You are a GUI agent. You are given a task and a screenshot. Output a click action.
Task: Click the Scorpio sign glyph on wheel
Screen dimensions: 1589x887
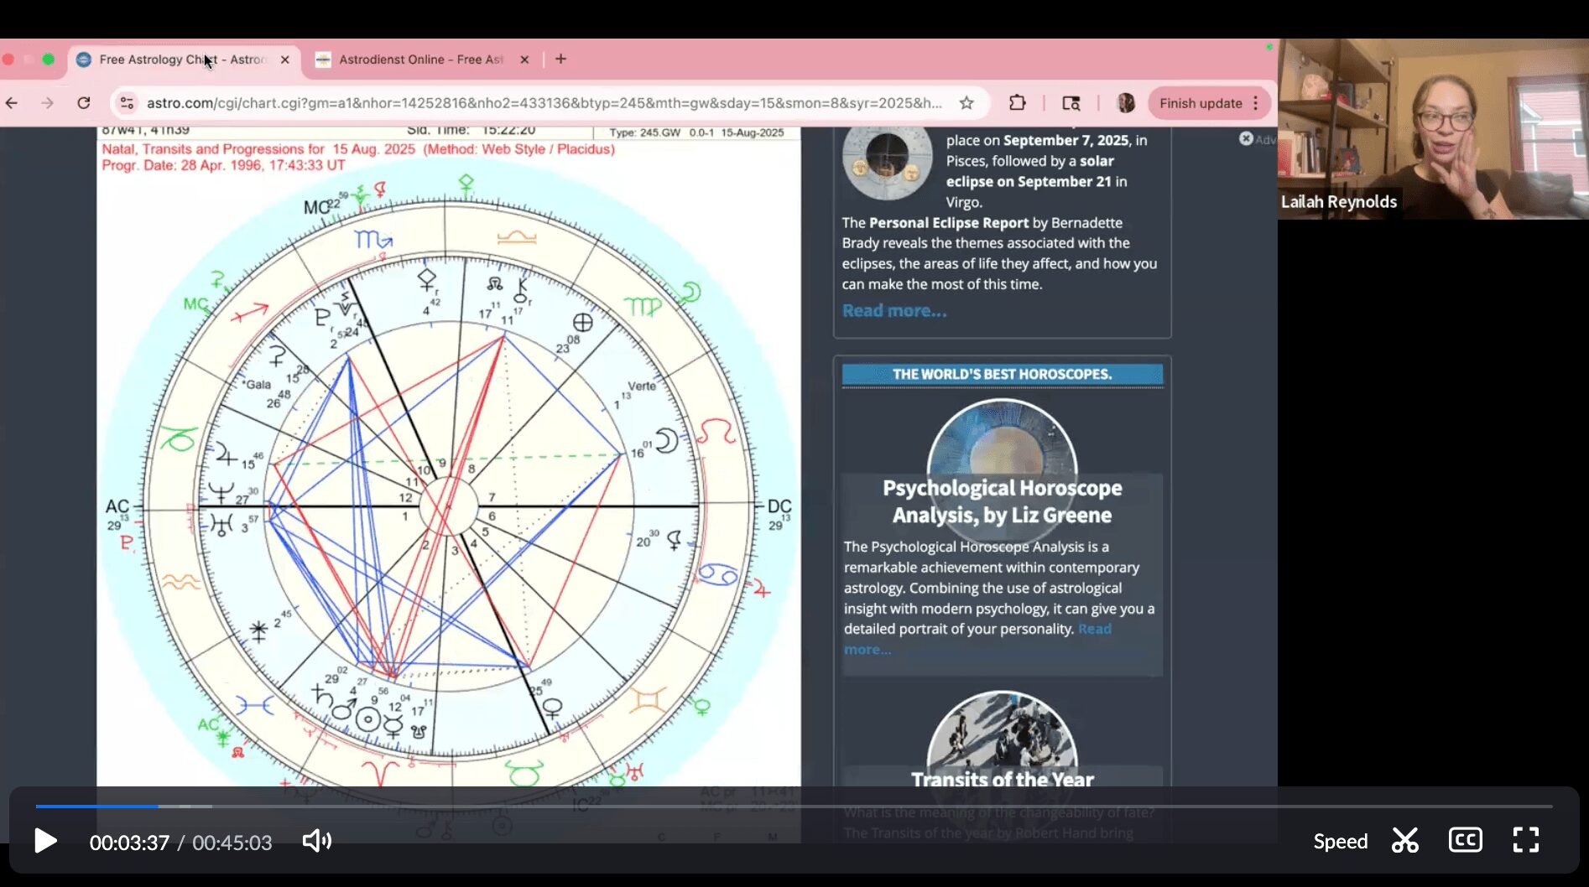373,240
